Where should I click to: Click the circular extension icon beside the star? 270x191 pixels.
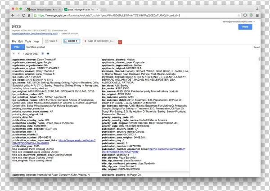pos(245,15)
